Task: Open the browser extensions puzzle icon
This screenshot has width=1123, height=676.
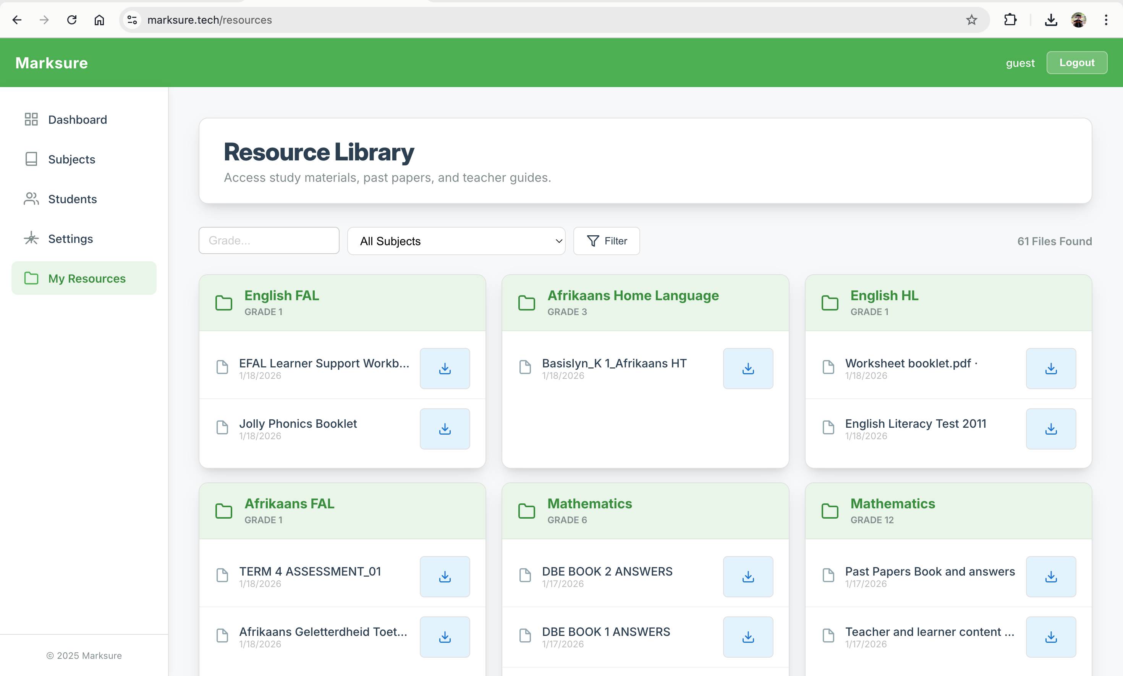Action: 1010,20
